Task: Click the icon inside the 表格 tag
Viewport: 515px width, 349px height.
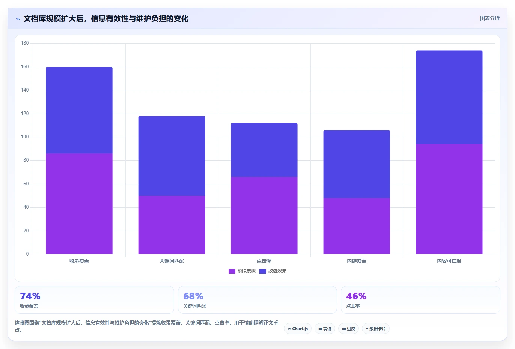Action: click(320, 329)
